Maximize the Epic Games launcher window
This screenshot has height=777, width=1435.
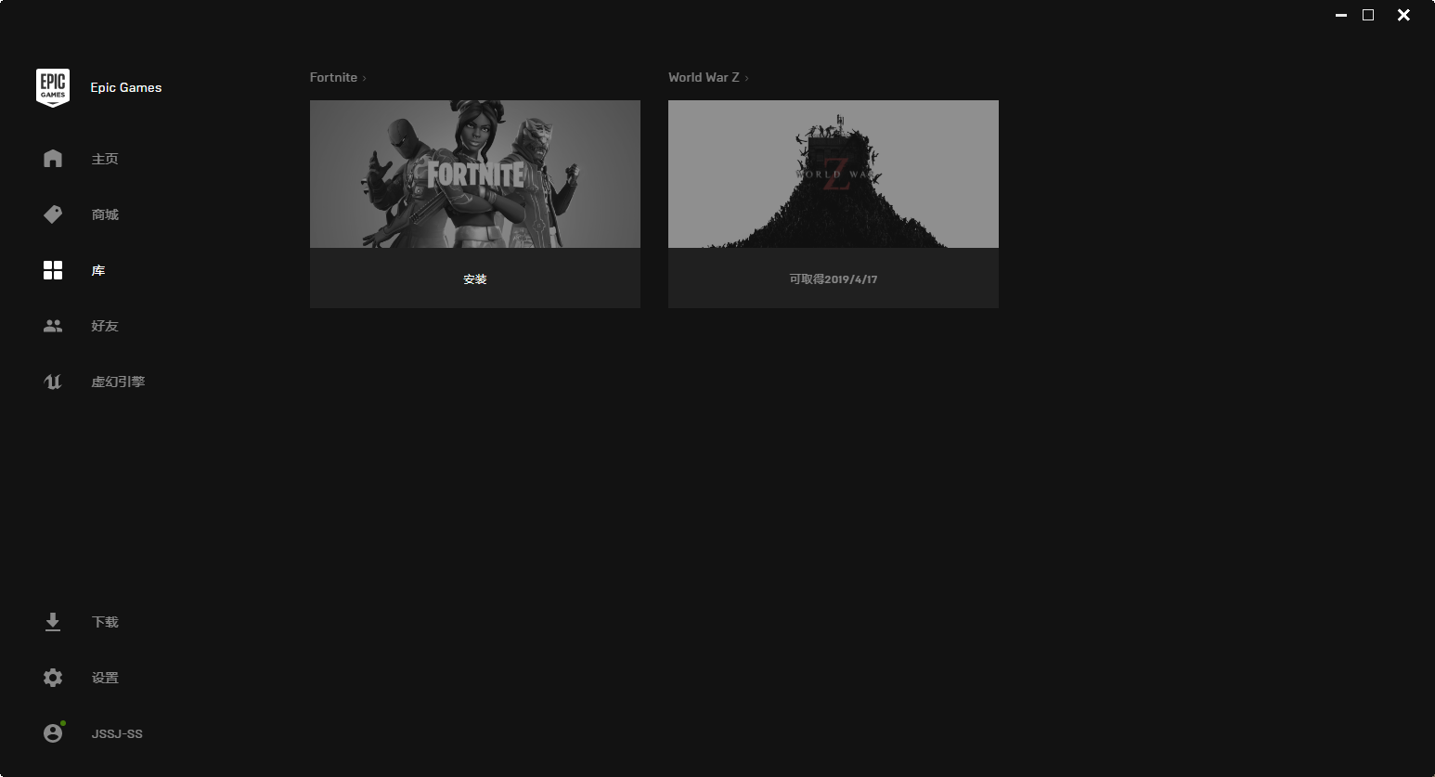[1368, 15]
